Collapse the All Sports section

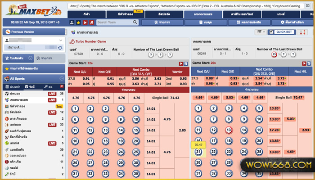coord(61,78)
